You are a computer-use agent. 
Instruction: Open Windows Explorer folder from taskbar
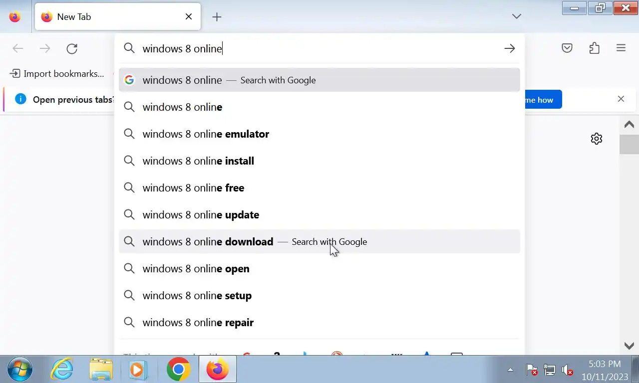101,370
